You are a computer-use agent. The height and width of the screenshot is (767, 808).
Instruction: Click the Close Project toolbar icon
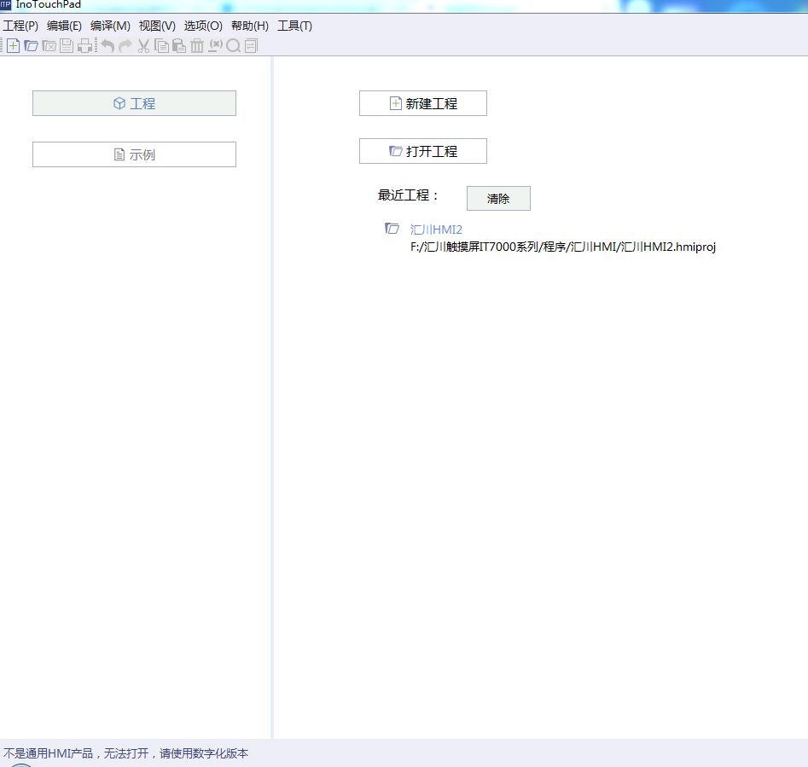(49, 46)
